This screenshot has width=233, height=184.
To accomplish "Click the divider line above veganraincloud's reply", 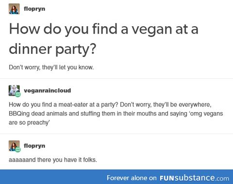I will click(116, 79).
